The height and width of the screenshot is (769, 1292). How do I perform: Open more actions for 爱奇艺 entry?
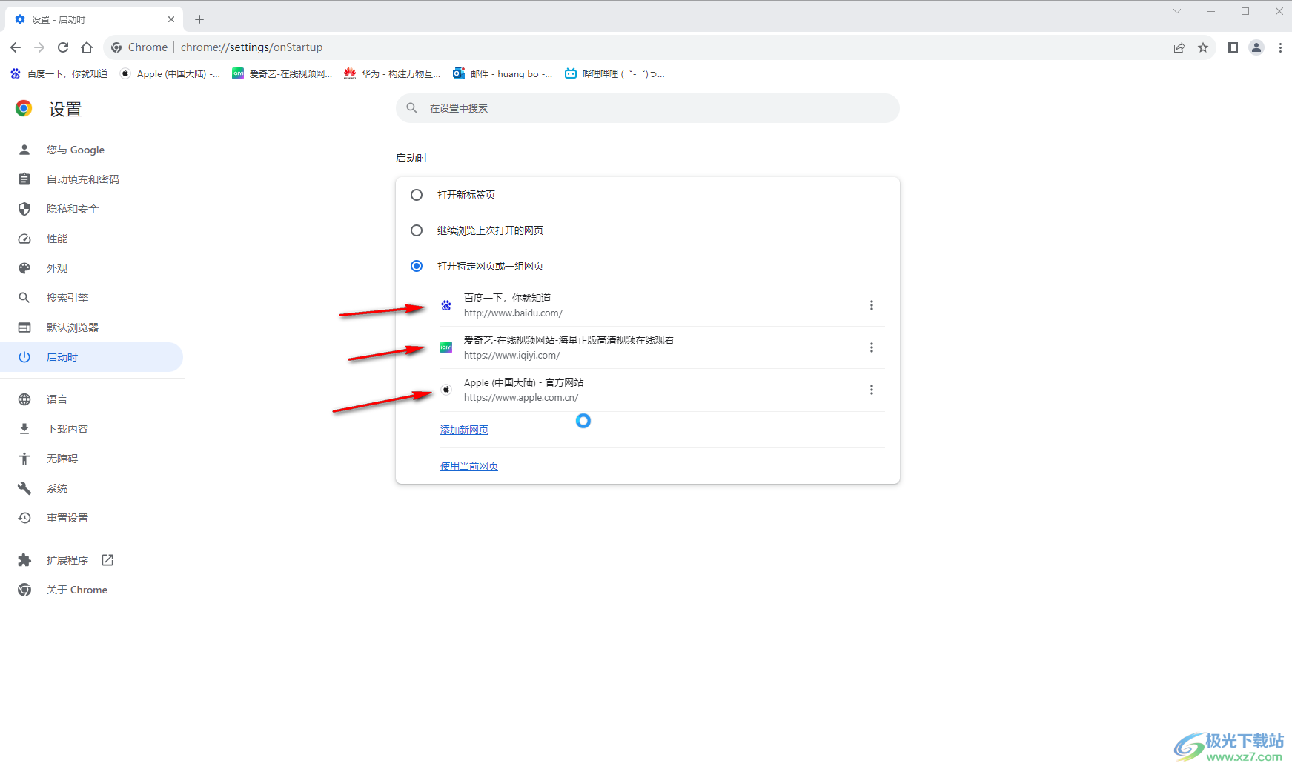coord(872,347)
